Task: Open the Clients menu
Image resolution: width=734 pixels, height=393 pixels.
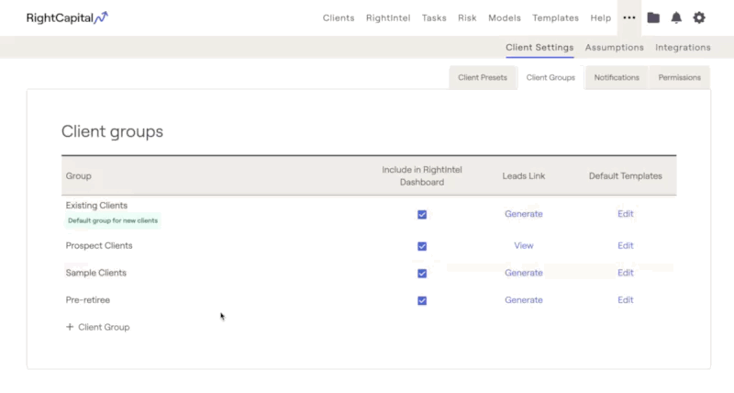Action: [x=339, y=17]
